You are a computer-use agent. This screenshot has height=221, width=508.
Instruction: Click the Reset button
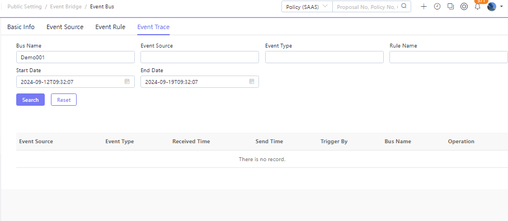coord(64,100)
